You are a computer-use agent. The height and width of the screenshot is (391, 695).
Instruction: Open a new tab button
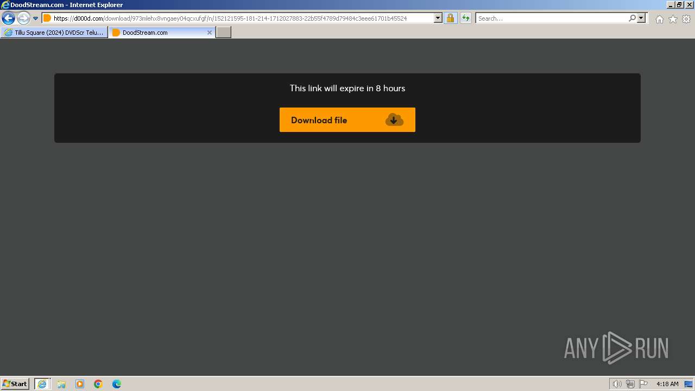224,33
